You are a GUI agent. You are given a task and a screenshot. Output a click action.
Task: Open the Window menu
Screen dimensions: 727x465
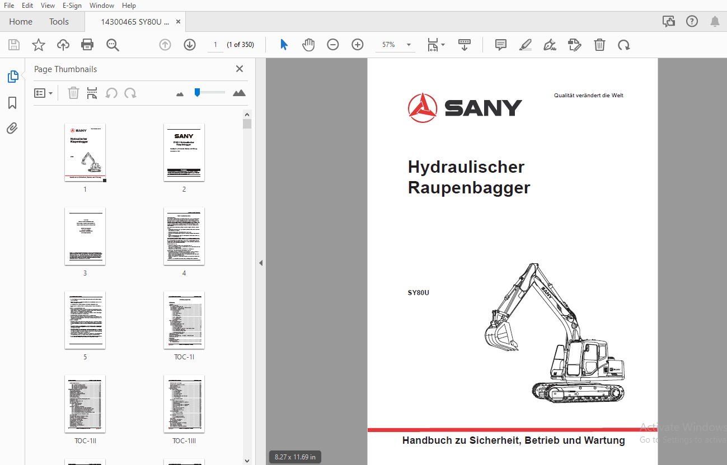102,6
